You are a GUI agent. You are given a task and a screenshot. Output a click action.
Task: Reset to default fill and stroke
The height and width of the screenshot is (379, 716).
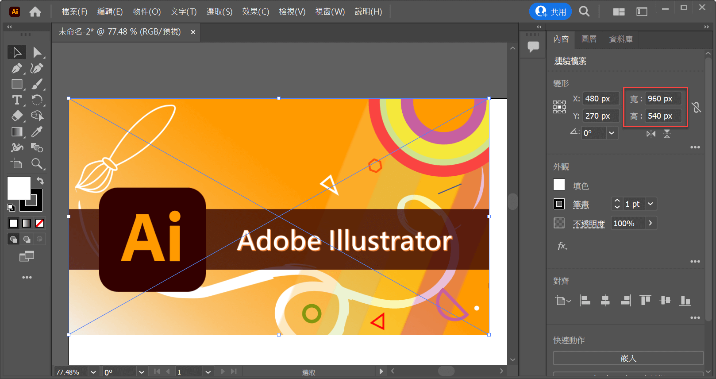[x=11, y=208]
